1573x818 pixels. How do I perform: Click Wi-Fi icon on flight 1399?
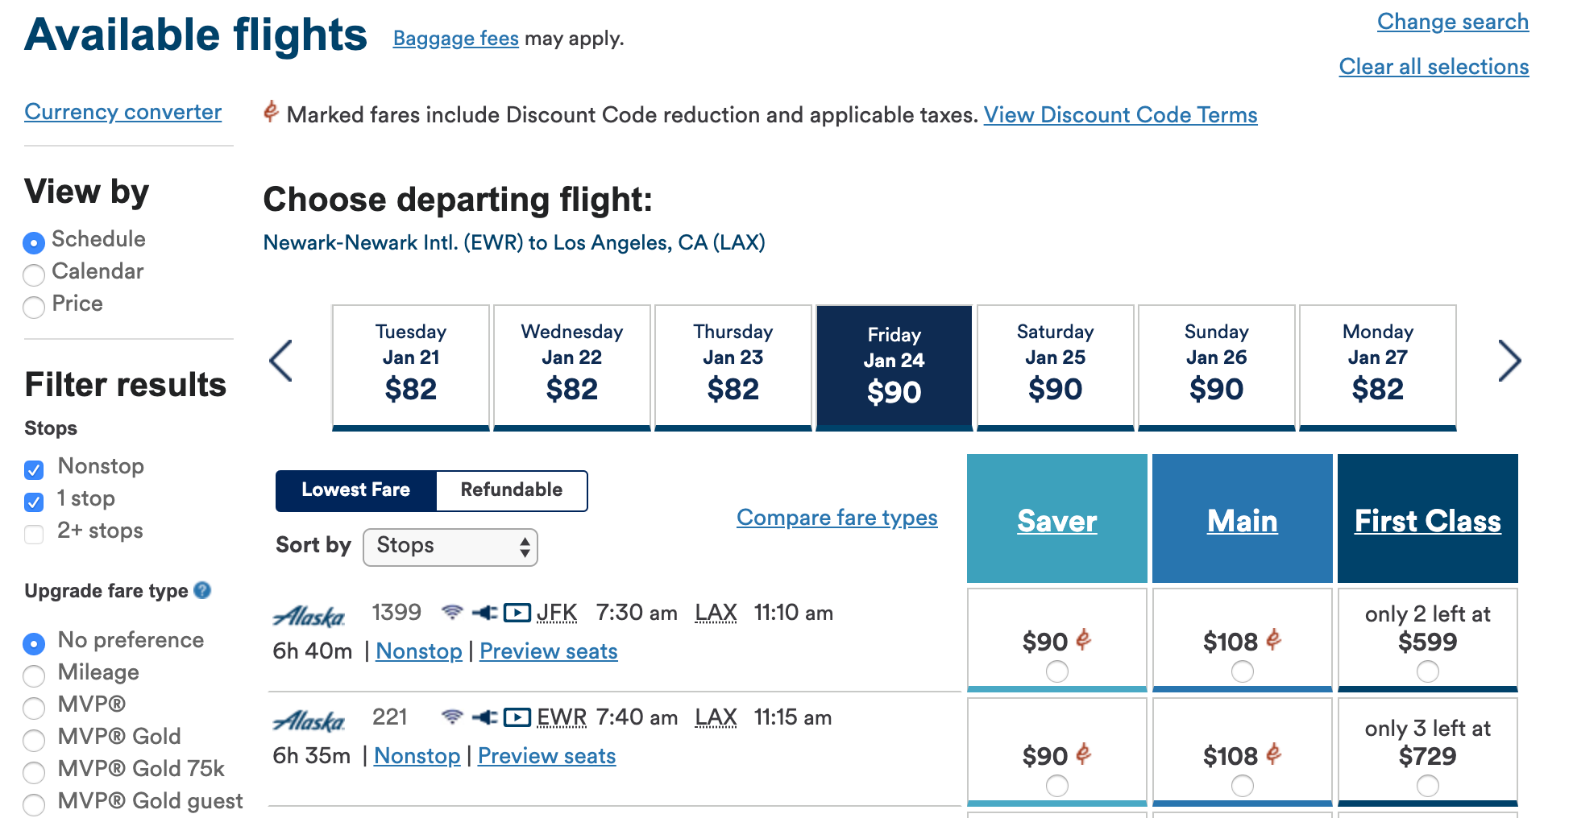click(453, 613)
